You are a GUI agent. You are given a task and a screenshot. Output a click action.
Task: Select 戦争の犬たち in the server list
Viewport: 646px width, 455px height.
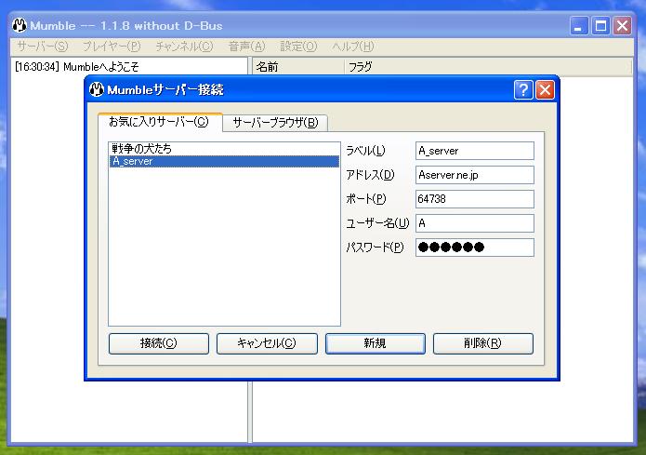point(141,148)
